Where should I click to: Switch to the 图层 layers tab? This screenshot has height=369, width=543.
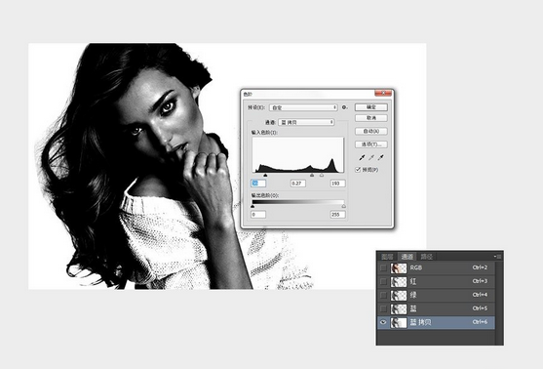pyautogui.click(x=387, y=257)
